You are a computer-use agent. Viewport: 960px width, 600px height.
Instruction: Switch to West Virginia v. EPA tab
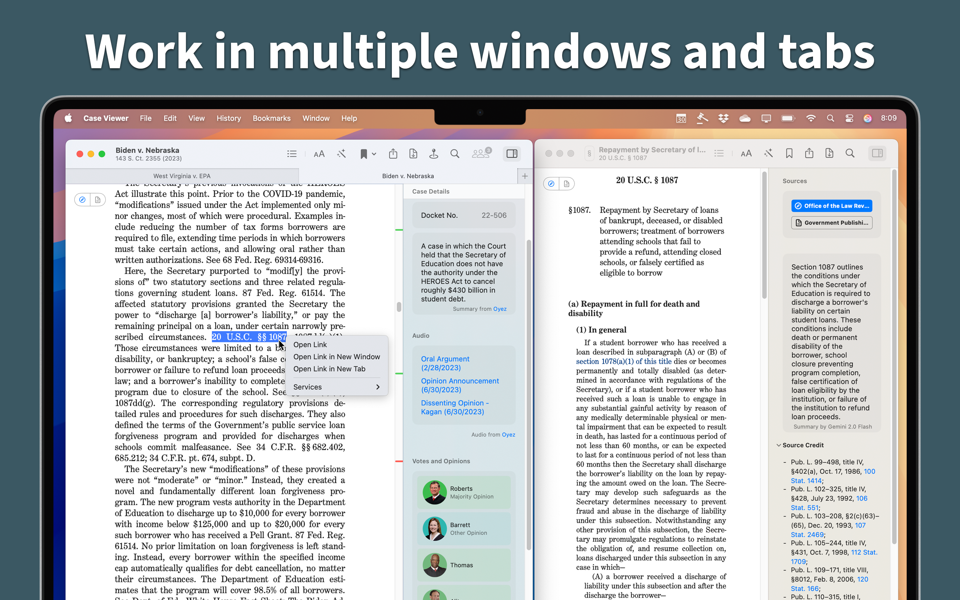pos(182,176)
